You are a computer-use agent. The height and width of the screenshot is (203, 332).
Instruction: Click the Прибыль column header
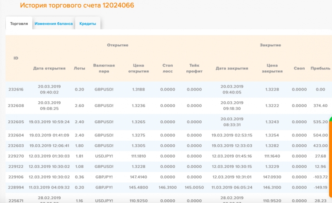(x=320, y=68)
